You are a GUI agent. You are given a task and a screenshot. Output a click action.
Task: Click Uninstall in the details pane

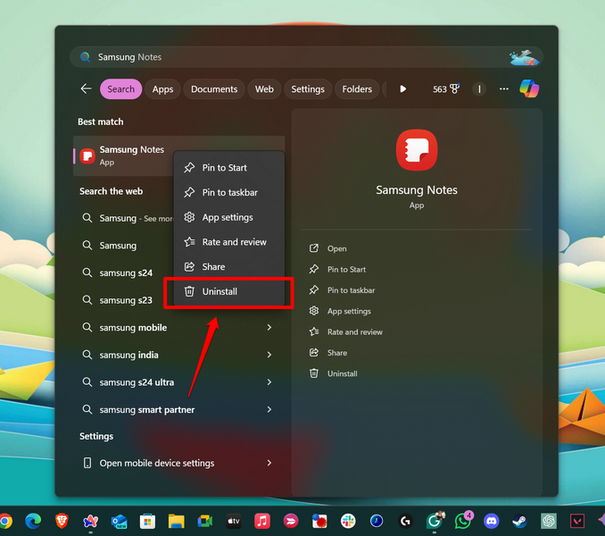pyautogui.click(x=343, y=373)
